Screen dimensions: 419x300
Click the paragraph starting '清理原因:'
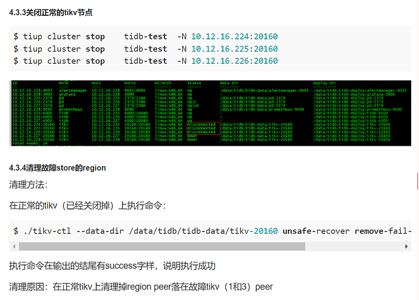click(141, 287)
